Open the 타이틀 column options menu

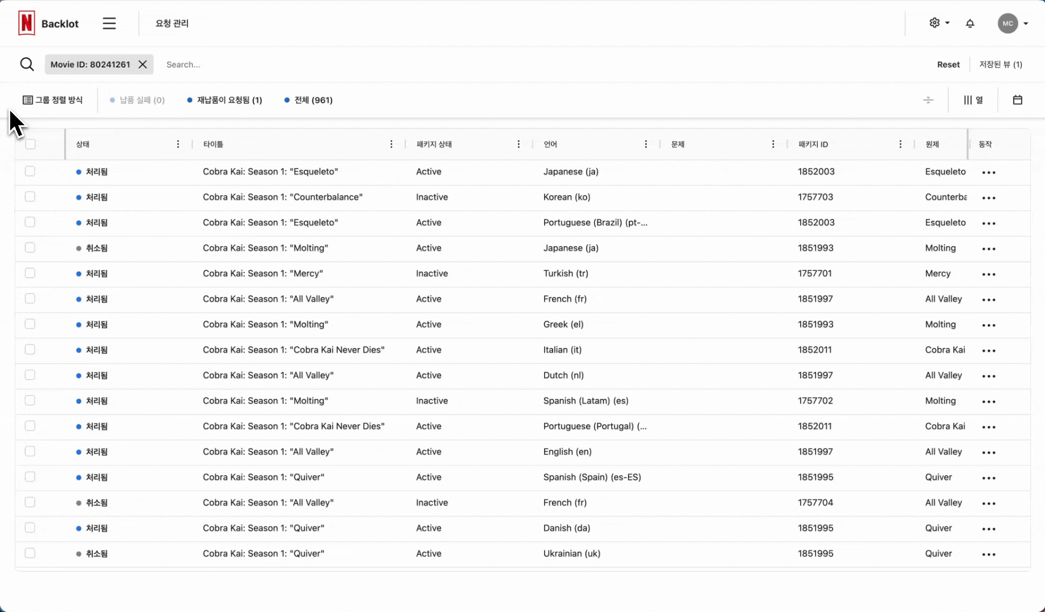[391, 144]
